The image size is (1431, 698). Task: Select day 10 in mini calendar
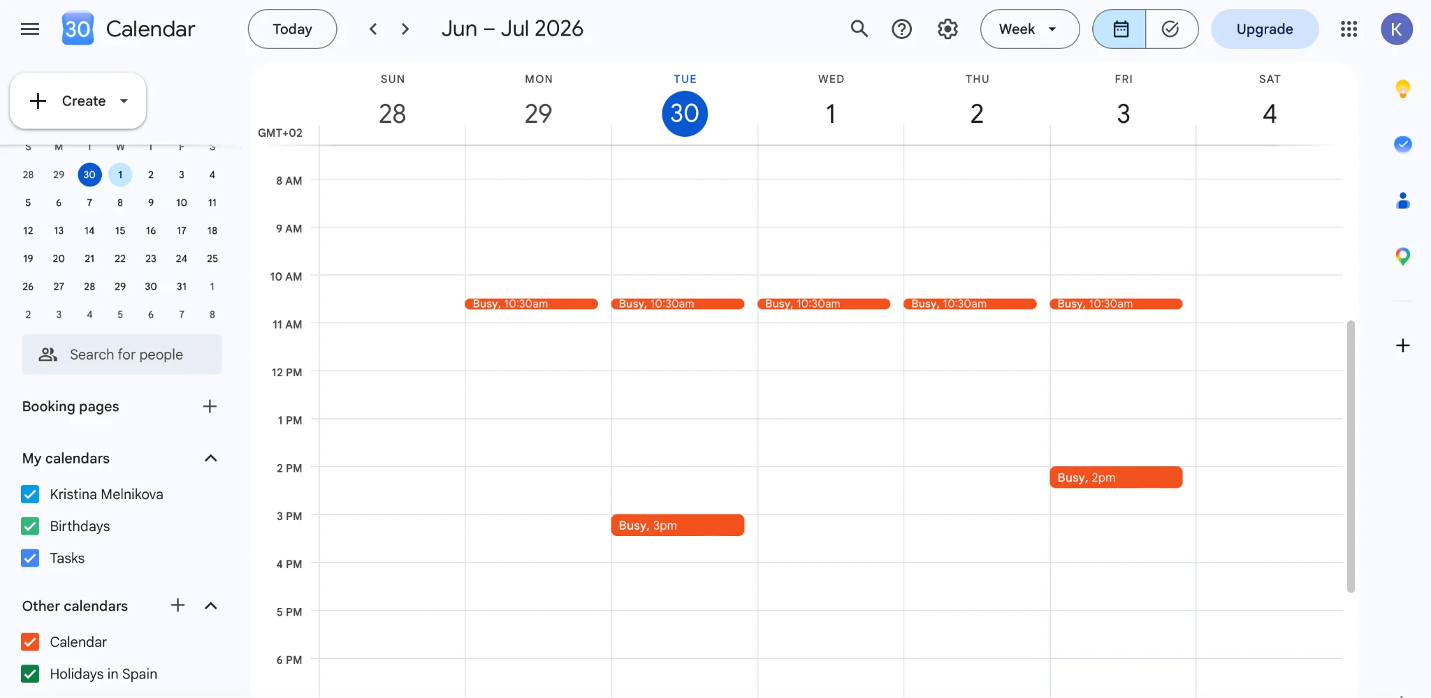(182, 202)
